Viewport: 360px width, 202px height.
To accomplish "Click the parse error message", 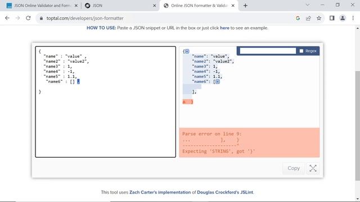I will tap(249, 143).
